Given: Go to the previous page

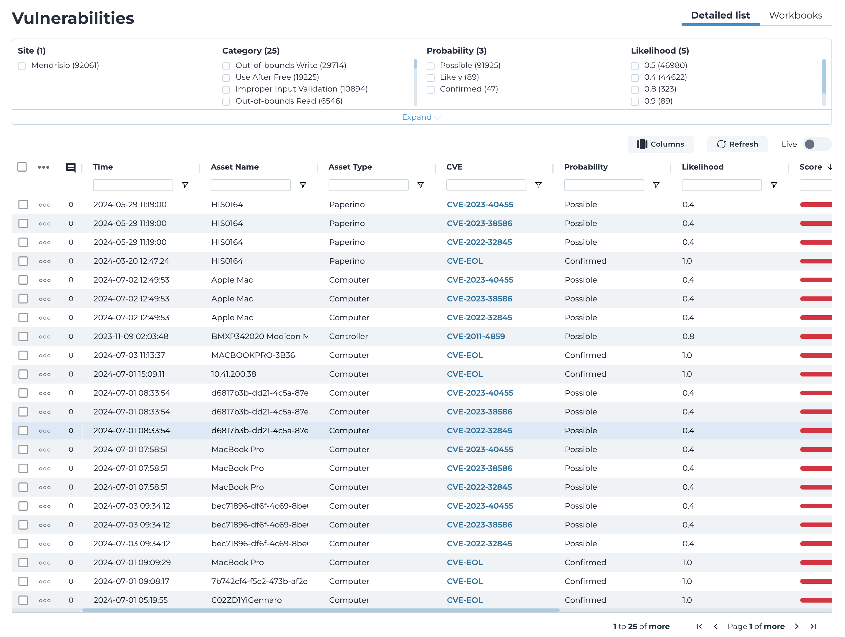Looking at the screenshot, I should [716, 626].
